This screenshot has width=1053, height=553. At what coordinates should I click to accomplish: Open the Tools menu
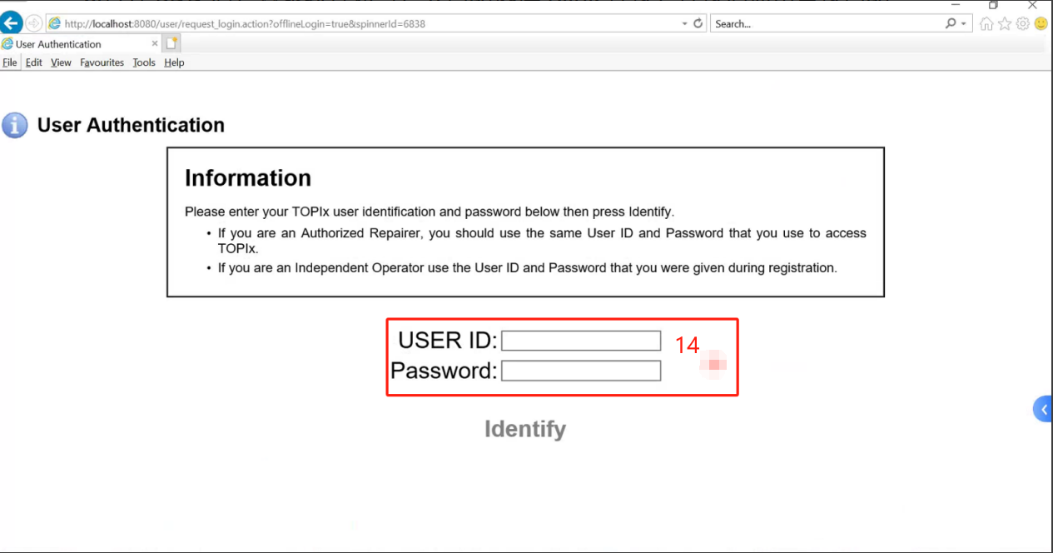click(x=144, y=62)
